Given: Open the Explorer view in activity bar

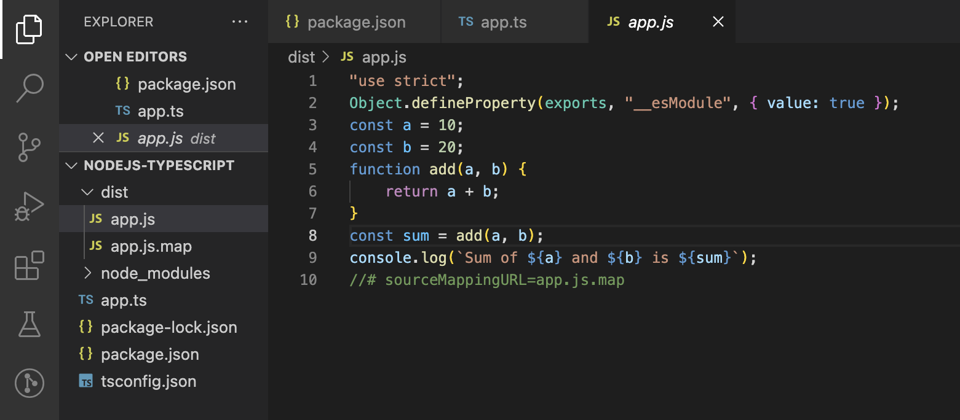Looking at the screenshot, I should 29,29.
